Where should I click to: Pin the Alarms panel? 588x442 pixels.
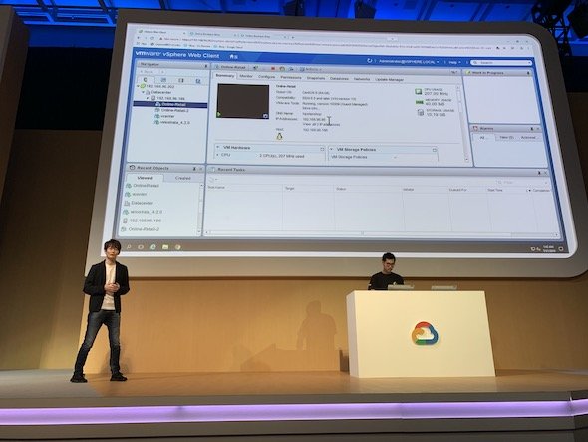[532, 129]
